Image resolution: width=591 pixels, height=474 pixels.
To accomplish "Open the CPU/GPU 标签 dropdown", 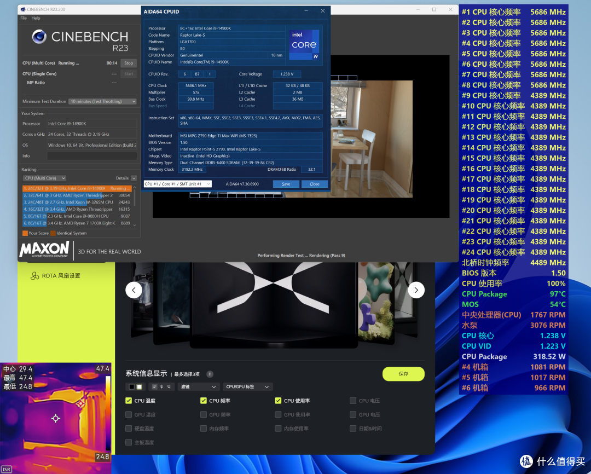I will tap(247, 386).
